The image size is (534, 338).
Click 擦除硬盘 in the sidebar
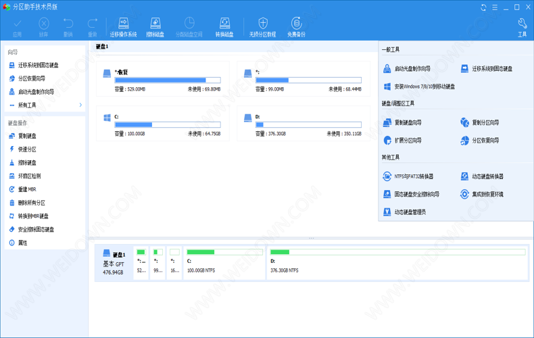pyautogui.click(x=22, y=162)
